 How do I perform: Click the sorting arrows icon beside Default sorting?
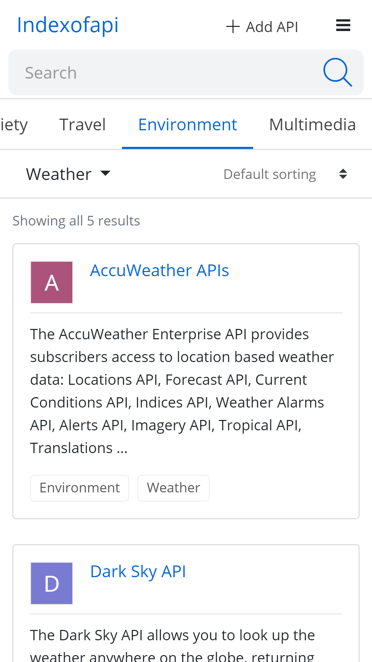[x=343, y=174]
